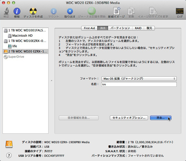Open the フォーマット format dropdown

(x=139, y=79)
